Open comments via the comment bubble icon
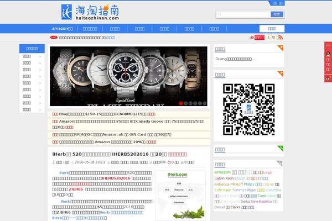 pyautogui.click(x=182, y=162)
